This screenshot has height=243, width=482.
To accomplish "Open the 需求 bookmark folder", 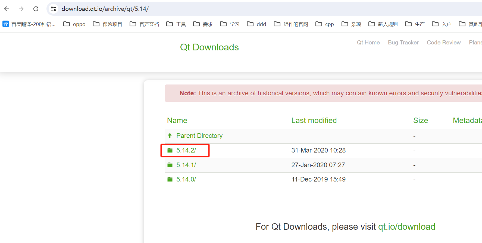I will pos(203,24).
